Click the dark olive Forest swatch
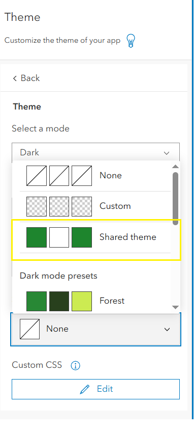 [x=59, y=301]
